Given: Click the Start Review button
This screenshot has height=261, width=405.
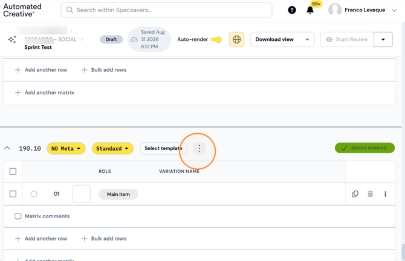Looking at the screenshot, I should (347, 39).
